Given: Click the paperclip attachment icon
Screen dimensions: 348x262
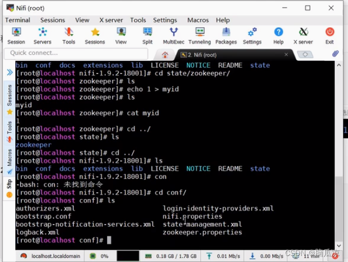Looking at the screenshot, I should 335,54.
